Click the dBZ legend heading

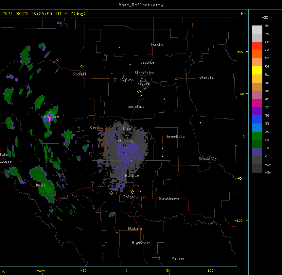[265, 17]
